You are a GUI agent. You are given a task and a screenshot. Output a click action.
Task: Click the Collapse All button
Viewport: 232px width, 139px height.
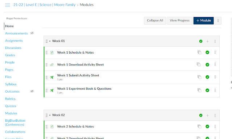coord(155,21)
